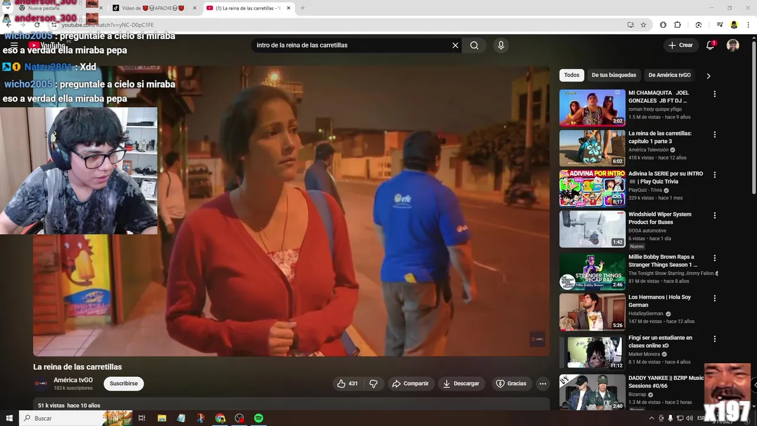Open the Chrome extensions puzzle icon
The height and width of the screenshot is (426, 757).
(x=678, y=25)
